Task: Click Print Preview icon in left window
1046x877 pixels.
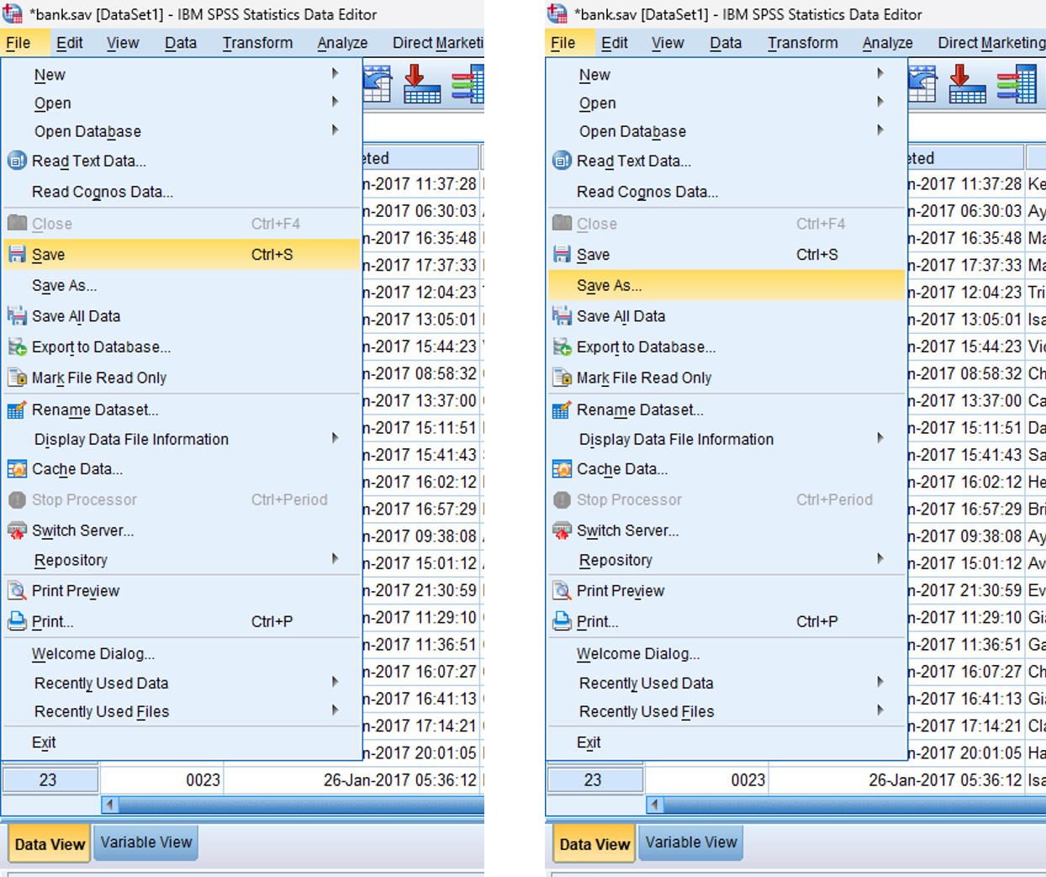Action: pos(17,591)
